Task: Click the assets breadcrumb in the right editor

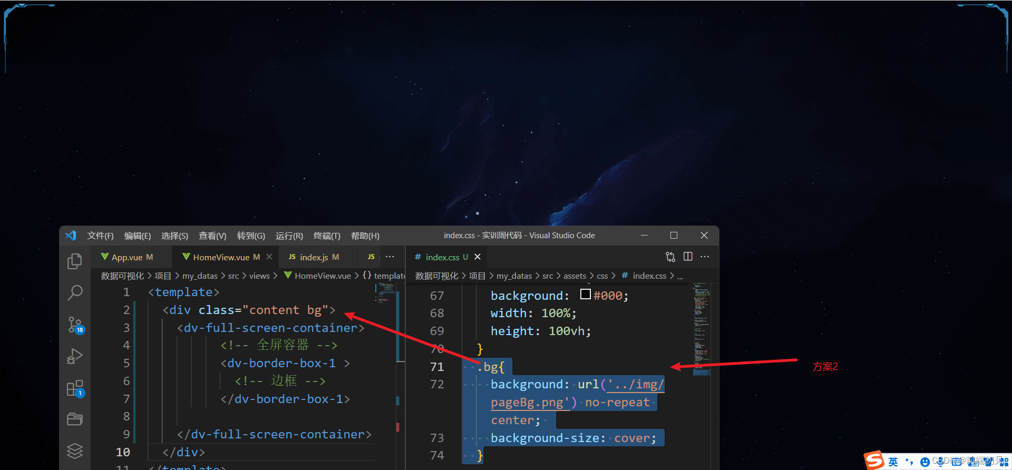Action: pos(575,276)
